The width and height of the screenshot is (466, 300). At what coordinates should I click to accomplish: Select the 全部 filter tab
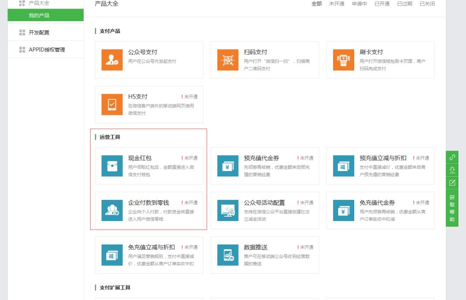click(317, 4)
